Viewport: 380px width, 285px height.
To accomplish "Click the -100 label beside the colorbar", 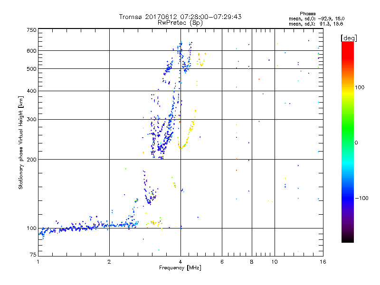I will pyautogui.click(x=363, y=198).
